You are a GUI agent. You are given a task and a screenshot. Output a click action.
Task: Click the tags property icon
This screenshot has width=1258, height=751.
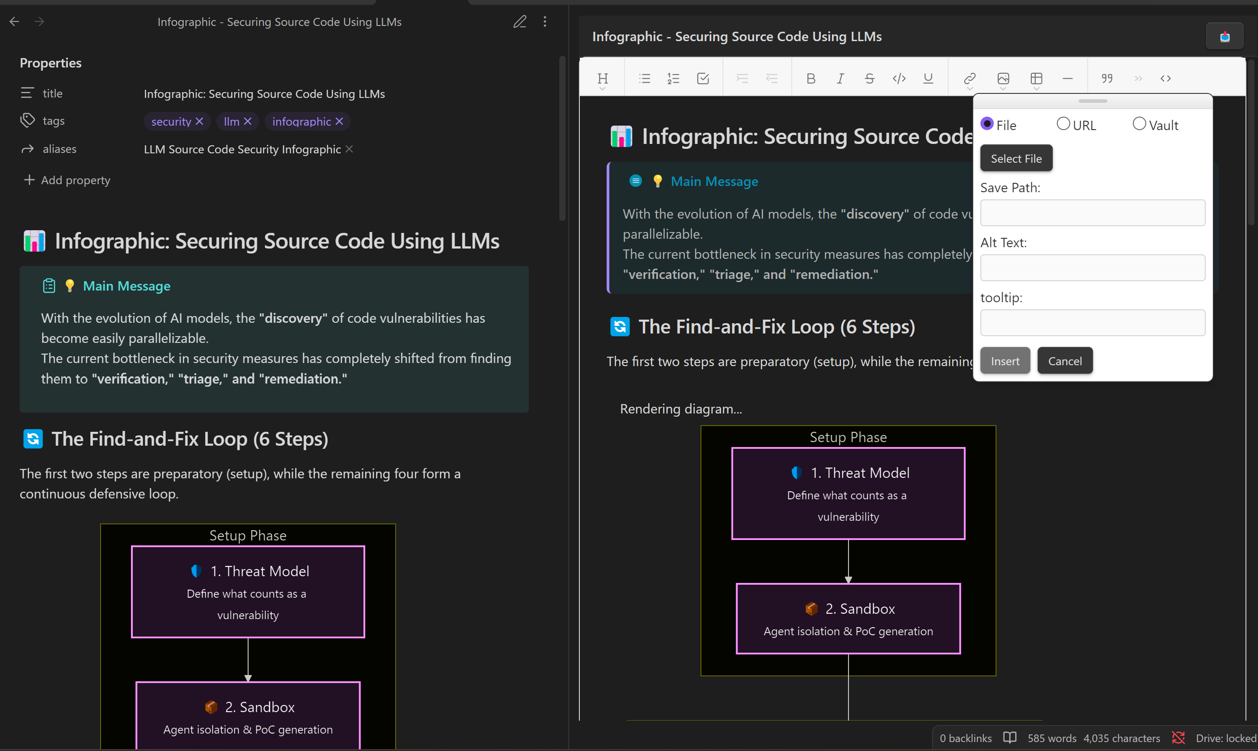click(27, 120)
